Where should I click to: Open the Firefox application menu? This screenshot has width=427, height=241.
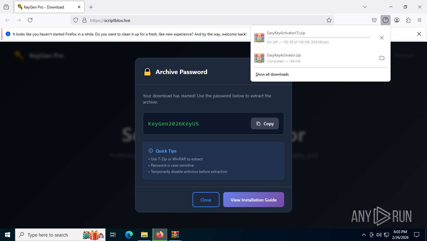419,20
